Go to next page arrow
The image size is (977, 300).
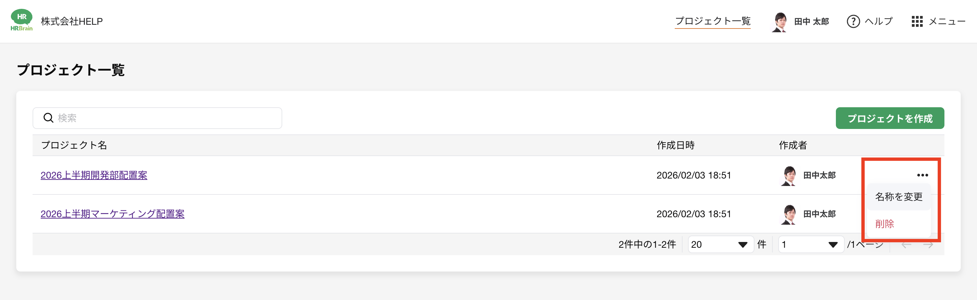point(928,245)
